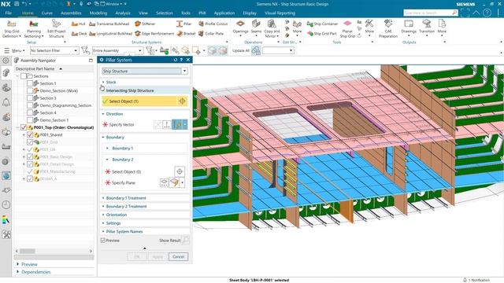Viewport: 504px width, 283px height.
Task: Select Edge Reinforcement tool
Action: click(154, 33)
